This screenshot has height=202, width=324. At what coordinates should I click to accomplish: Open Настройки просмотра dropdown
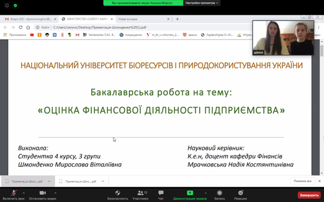click(x=201, y=3)
